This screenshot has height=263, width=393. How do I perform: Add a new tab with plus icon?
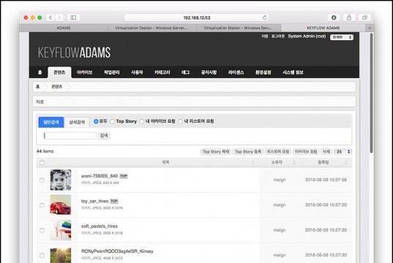(370, 28)
